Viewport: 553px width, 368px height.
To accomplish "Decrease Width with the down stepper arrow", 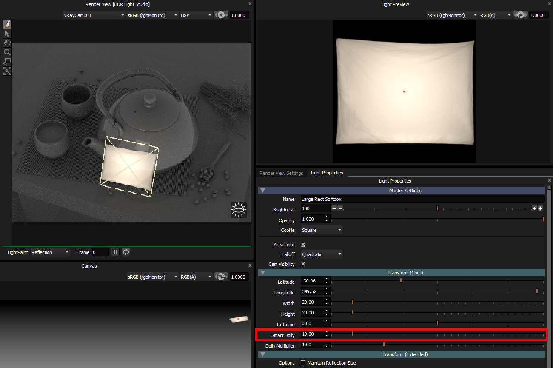I will [x=327, y=304].
